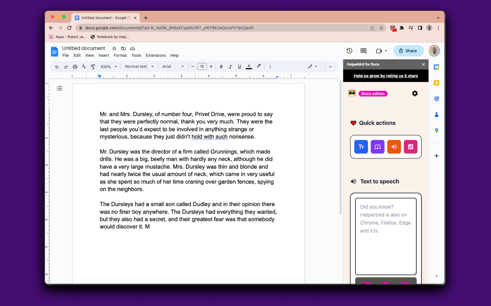Viewport: 491px width, 306px height.
Task: Open the Extensions menu
Action: point(156,55)
